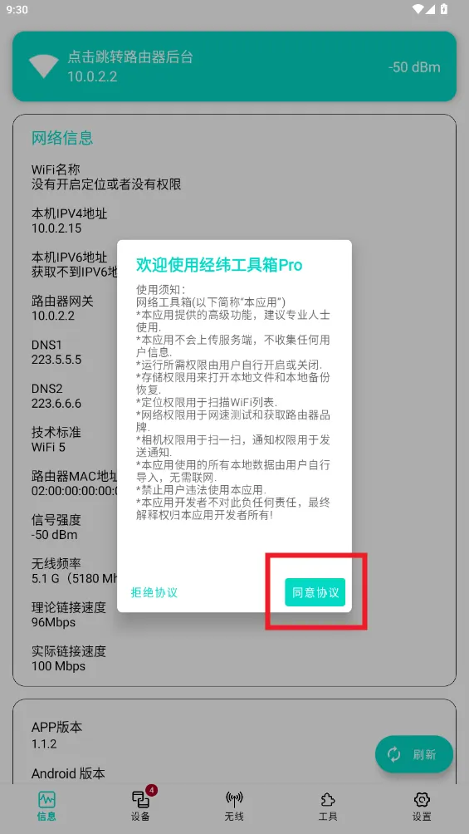Tap the DNS1 223.5.5.5 entry
Viewport: 469px width, 834px height.
coord(56,352)
